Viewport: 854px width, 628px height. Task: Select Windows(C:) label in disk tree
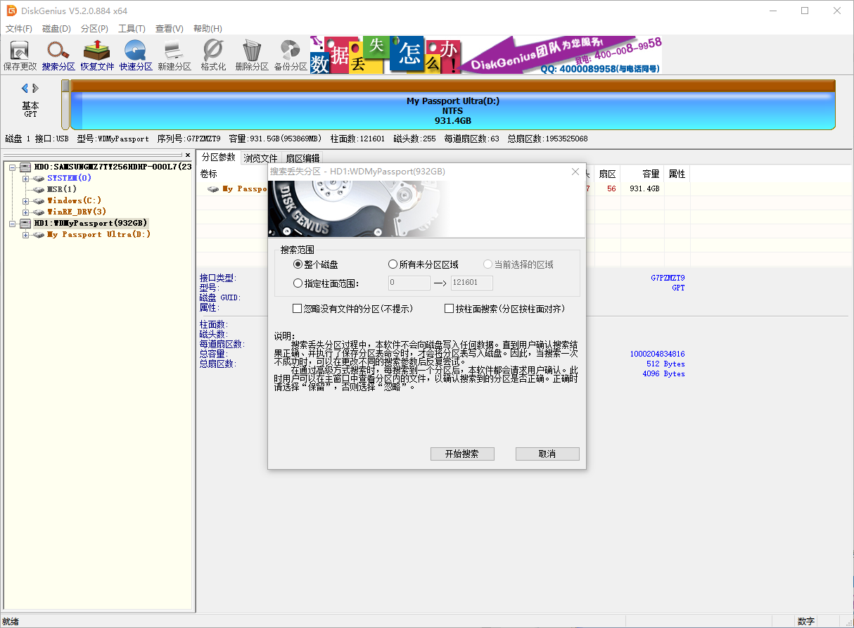tap(75, 200)
